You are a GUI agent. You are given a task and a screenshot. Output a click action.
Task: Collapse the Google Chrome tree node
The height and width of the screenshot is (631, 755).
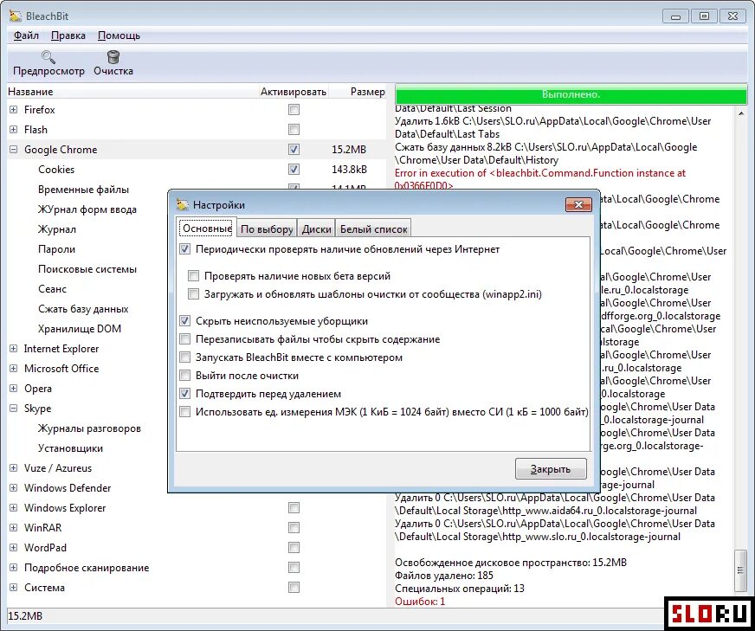point(14,150)
